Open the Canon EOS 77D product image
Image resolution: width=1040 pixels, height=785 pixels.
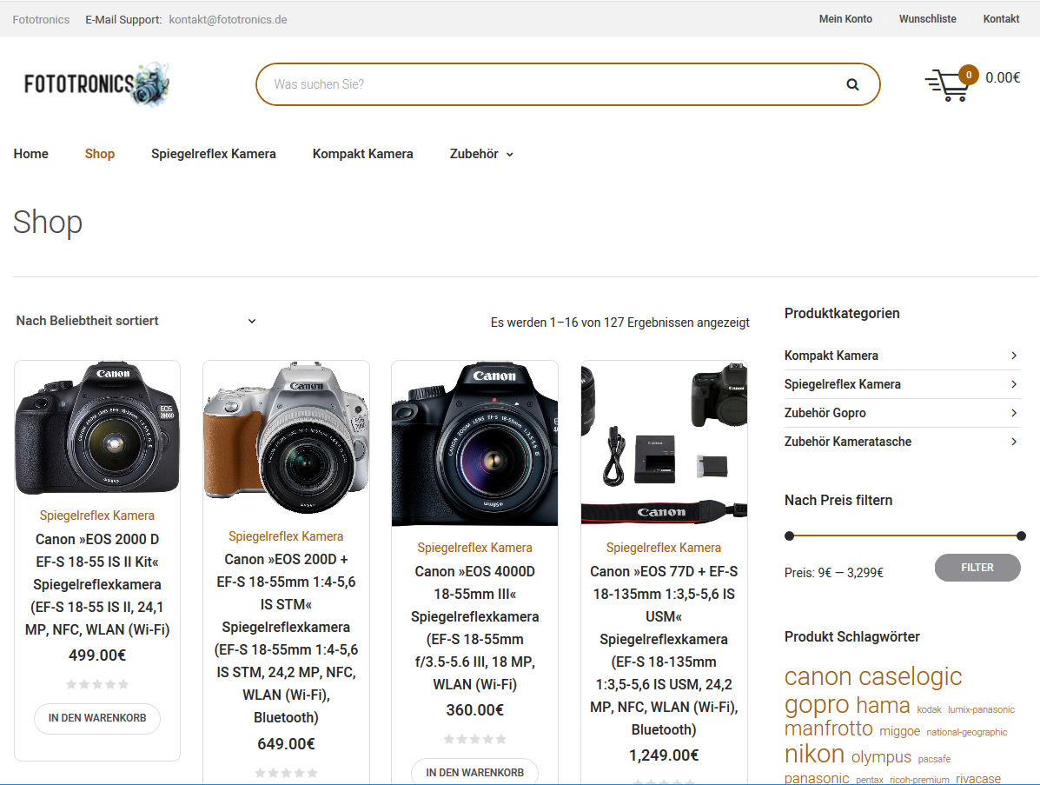[x=664, y=443]
